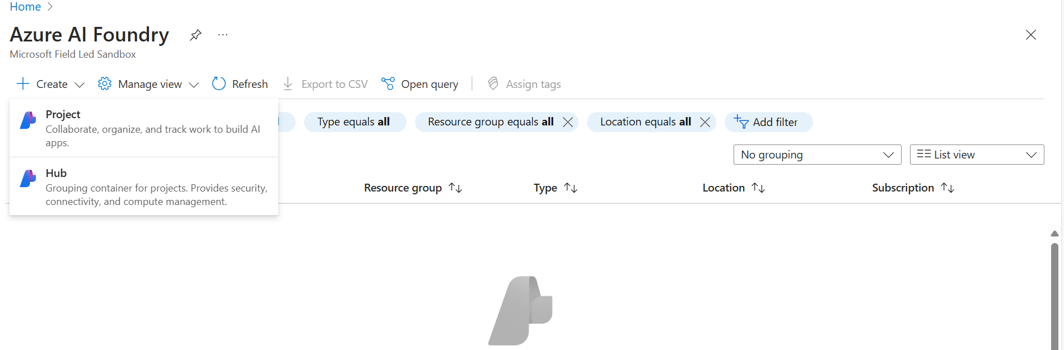Viewport: 1064px width, 350px height.
Task: Click the Manage view gear icon
Action: pos(105,84)
